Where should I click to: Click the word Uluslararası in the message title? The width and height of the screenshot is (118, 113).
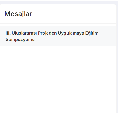[24, 33]
